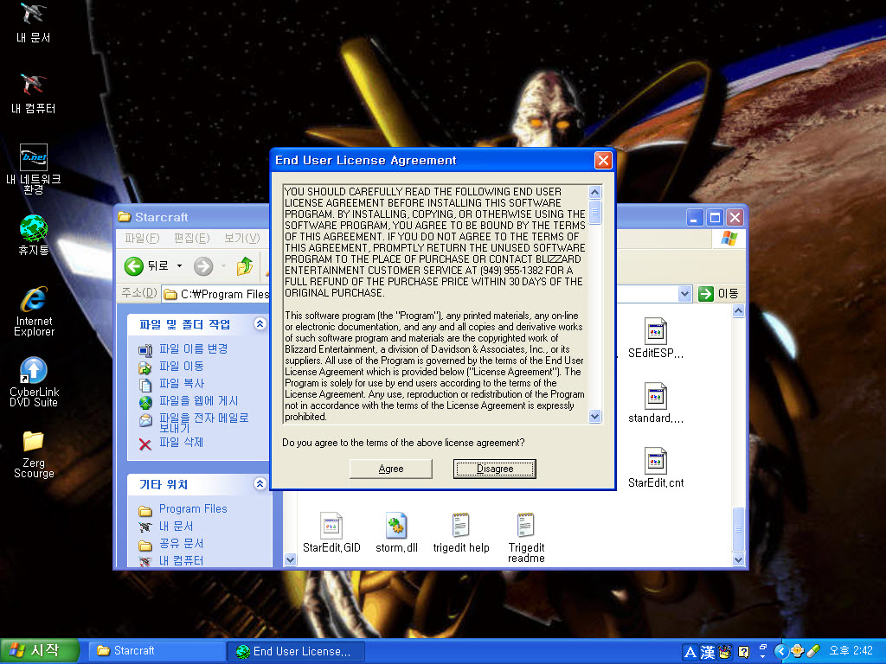Click the address field showing C:\Program Files

tap(217, 294)
